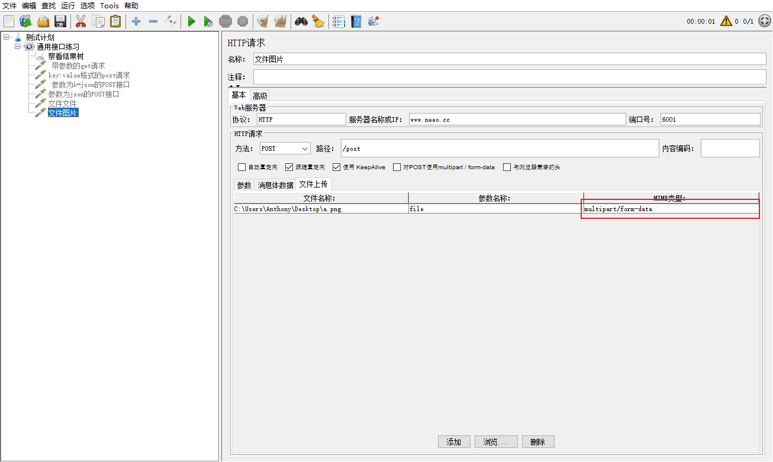Start the test with green Run icon
This screenshot has width=773, height=462.
(191, 22)
